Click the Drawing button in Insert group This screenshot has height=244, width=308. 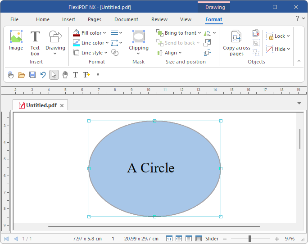tap(55, 42)
